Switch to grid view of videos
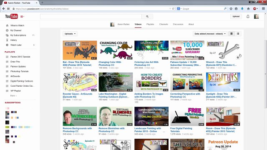267x150 pixels. pos(232,34)
